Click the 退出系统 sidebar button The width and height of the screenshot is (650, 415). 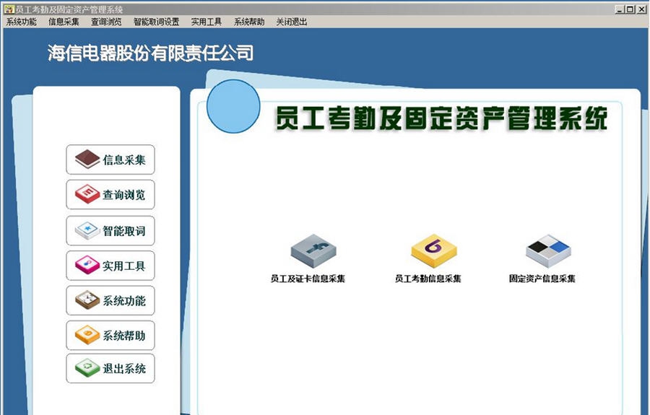tap(110, 368)
